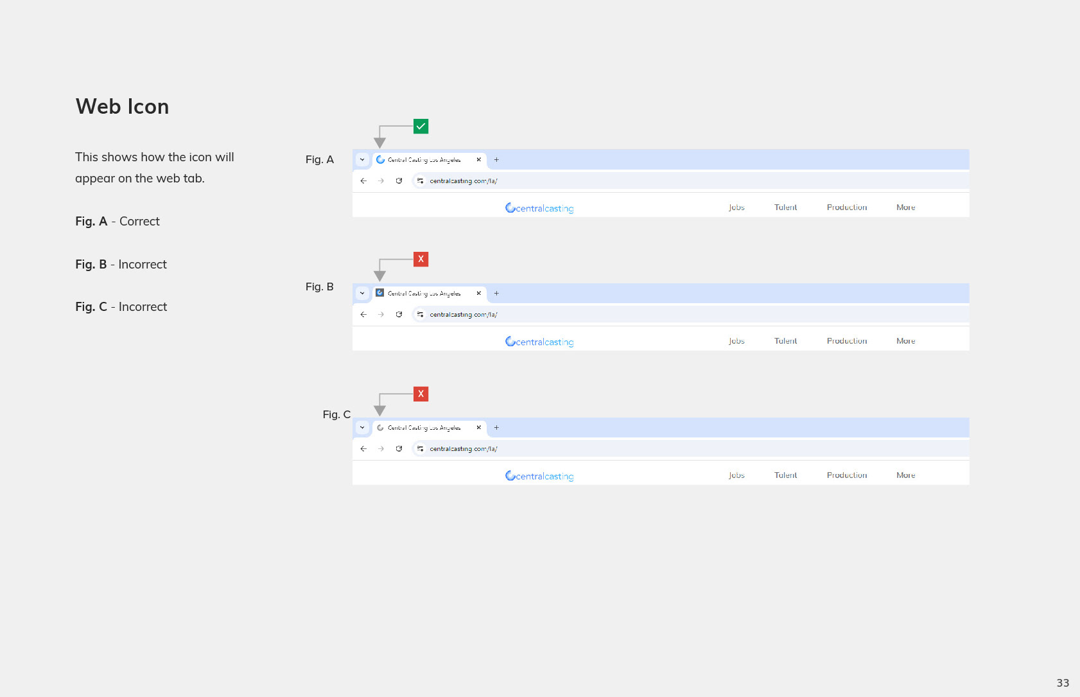1080x697 pixels.
Task: Reload the page in Fig. C browser
Action: tap(399, 449)
